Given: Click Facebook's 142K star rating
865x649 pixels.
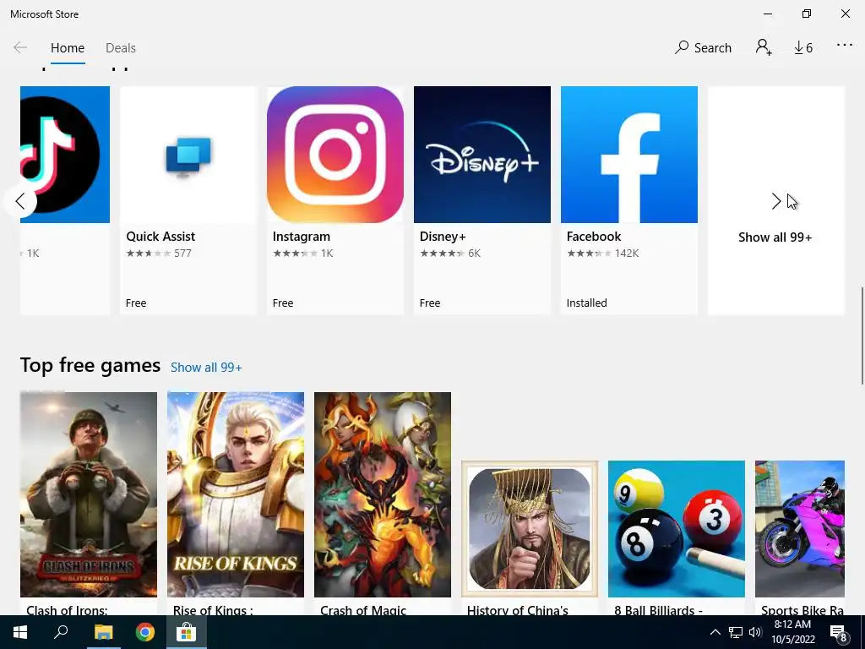Looking at the screenshot, I should point(602,254).
